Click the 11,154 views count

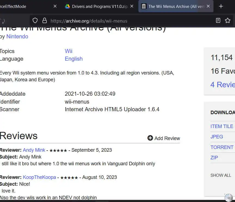tap(221, 58)
